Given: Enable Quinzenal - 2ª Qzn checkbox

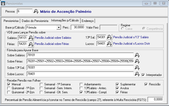Looking at the screenshot, I should pyautogui.click(x=9, y=92).
